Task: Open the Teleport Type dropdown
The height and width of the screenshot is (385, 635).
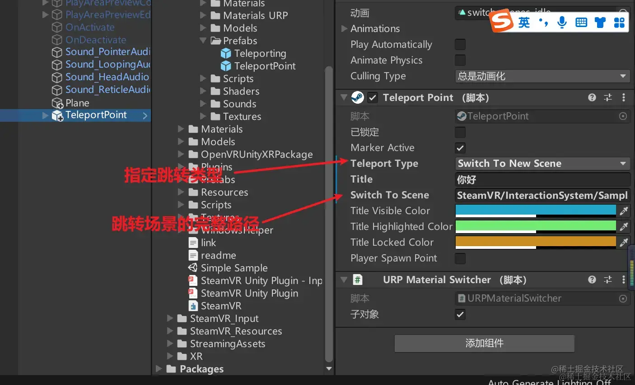Action: (542, 163)
